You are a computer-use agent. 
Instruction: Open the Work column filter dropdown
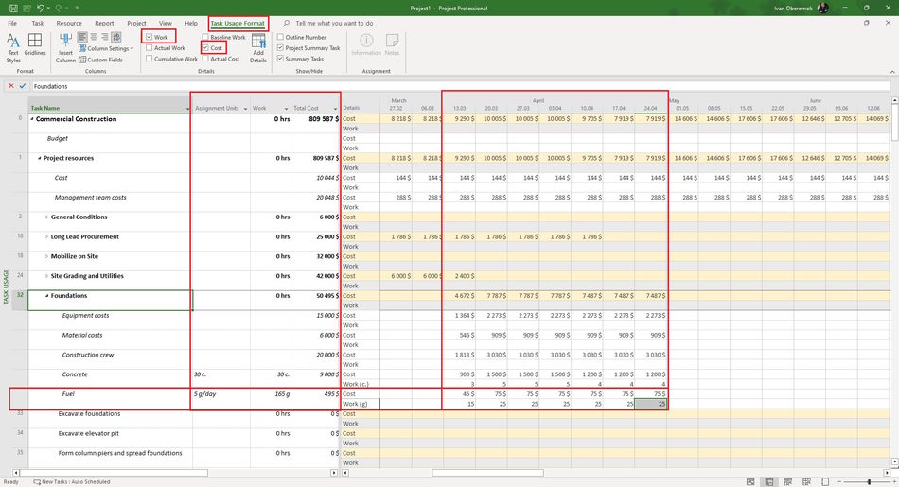286,109
